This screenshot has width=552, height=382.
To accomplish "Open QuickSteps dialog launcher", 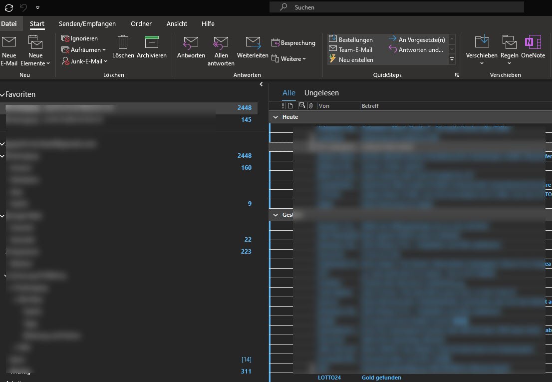I will tap(457, 75).
